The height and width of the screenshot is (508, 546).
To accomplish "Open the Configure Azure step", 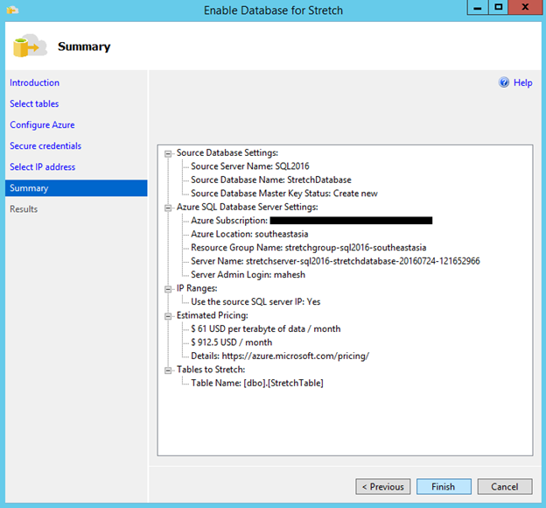I will point(42,125).
